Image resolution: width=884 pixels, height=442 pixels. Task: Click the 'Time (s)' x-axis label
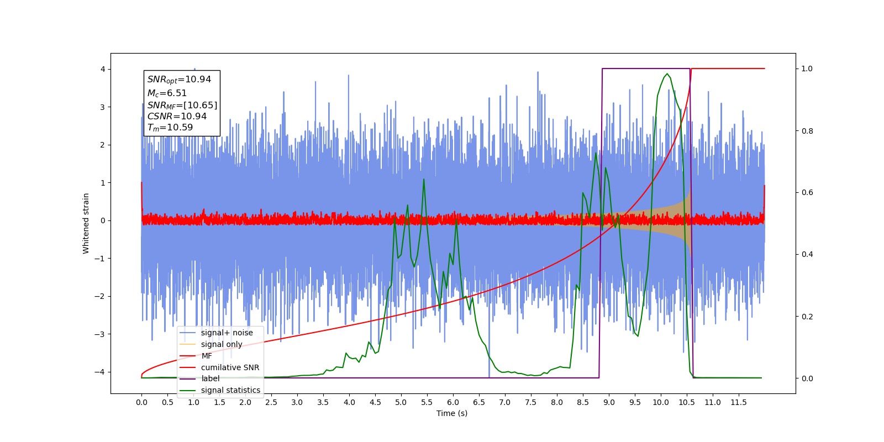452,413
